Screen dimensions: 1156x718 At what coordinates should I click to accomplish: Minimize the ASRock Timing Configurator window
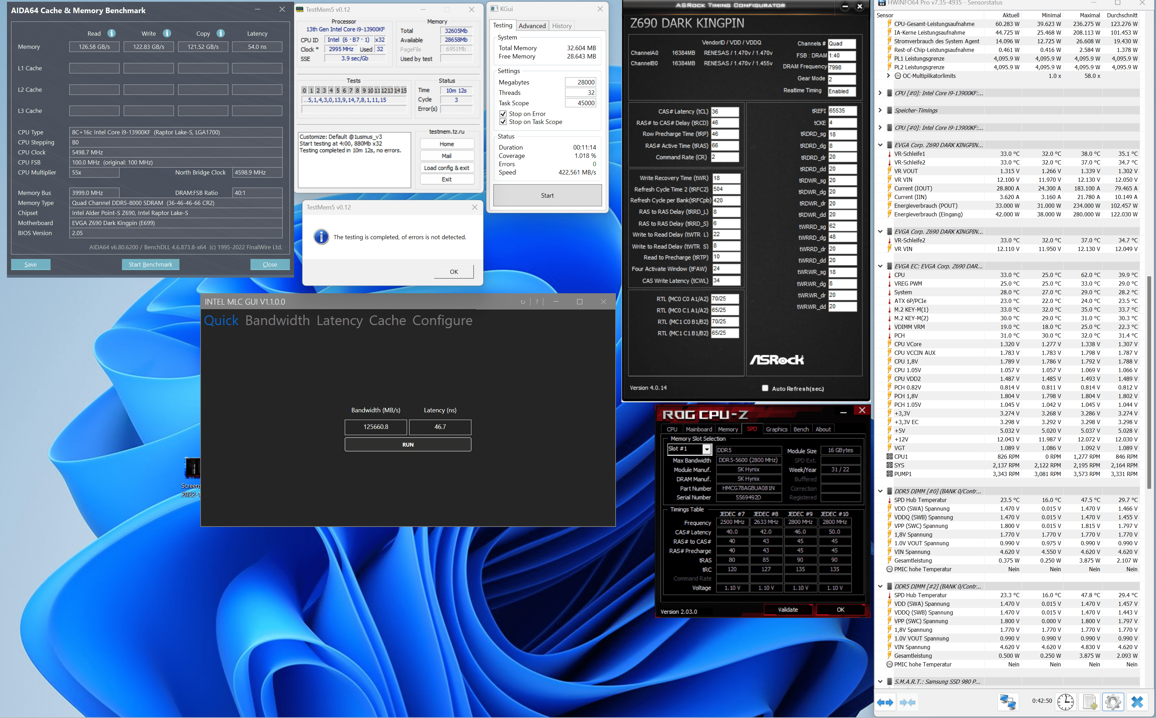845,7
